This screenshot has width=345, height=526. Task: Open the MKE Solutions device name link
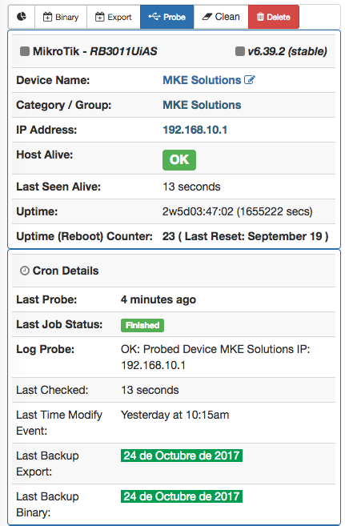[x=202, y=80]
